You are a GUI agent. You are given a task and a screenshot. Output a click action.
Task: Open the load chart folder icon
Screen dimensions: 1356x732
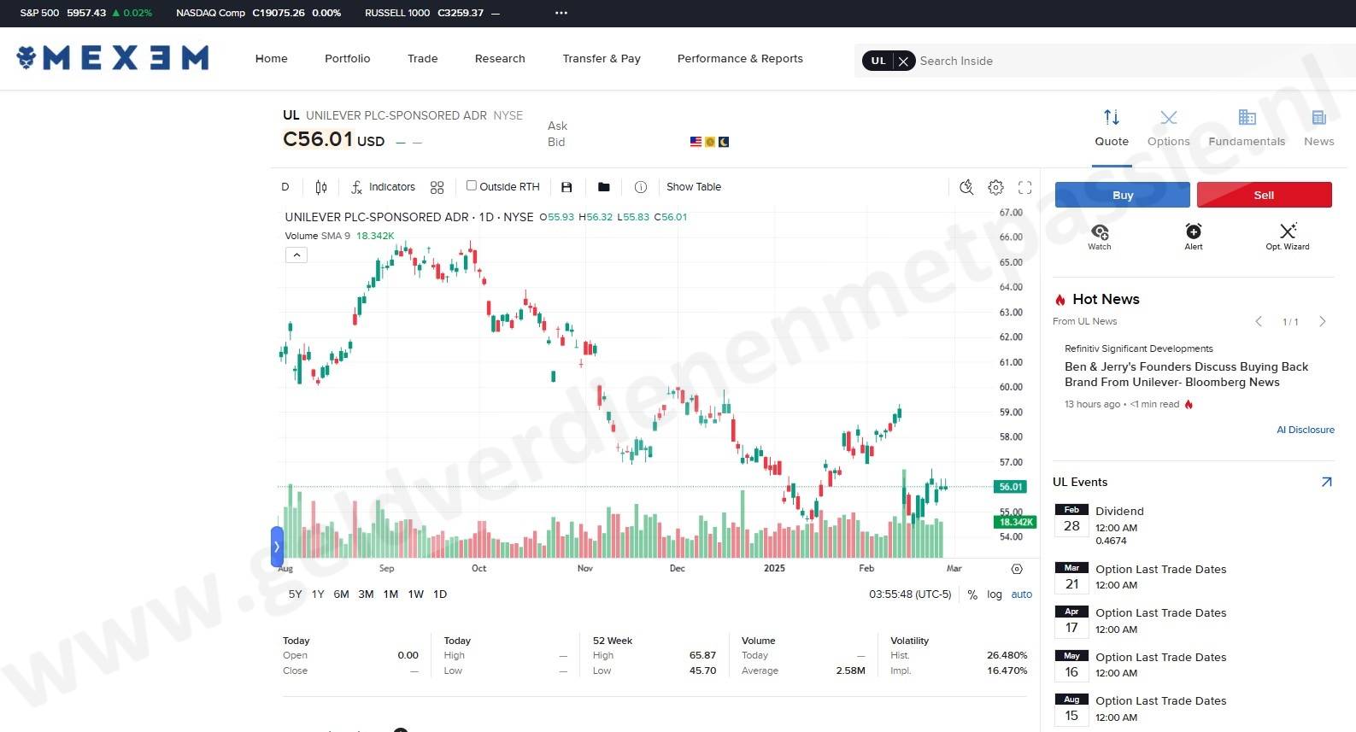pyautogui.click(x=604, y=187)
